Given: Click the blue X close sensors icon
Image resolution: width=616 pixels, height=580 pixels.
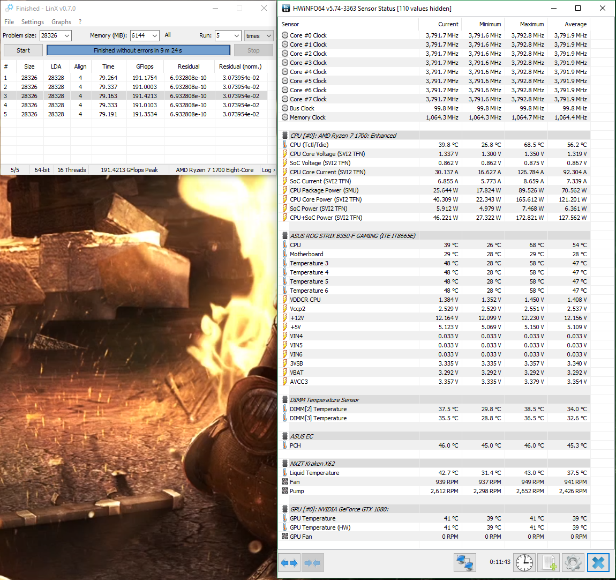Looking at the screenshot, I should (598, 563).
